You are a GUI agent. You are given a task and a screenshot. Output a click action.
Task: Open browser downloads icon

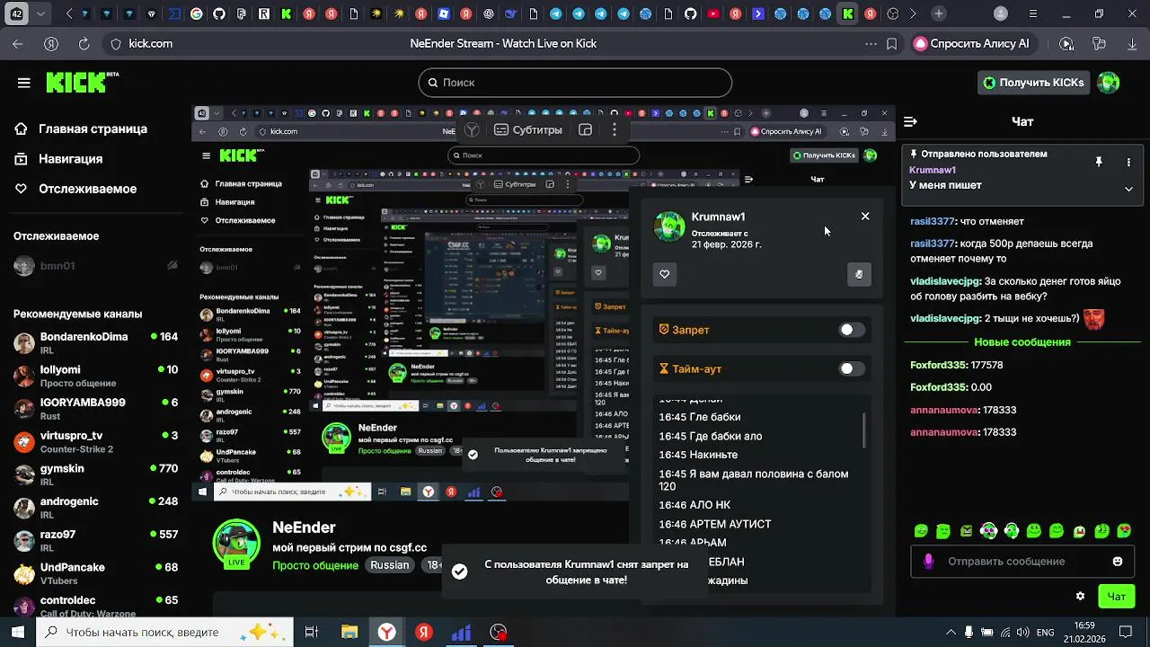(1130, 43)
